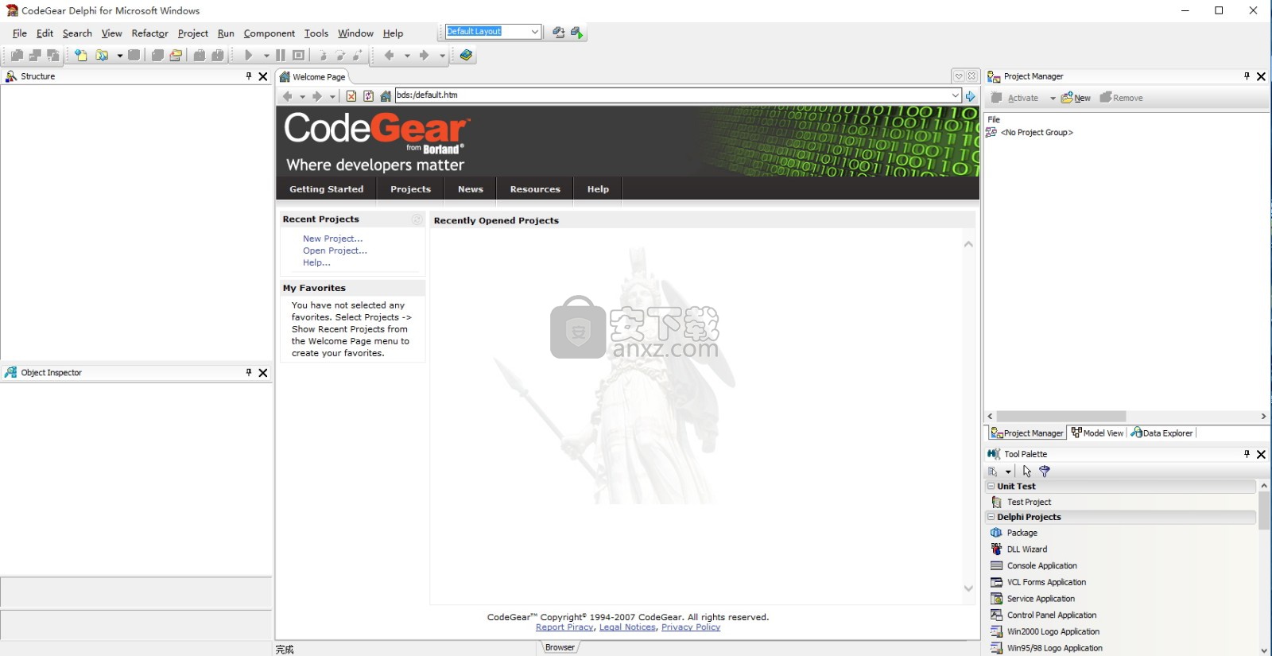Pin the Object Inspector panel

pyautogui.click(x=249, y=372)
